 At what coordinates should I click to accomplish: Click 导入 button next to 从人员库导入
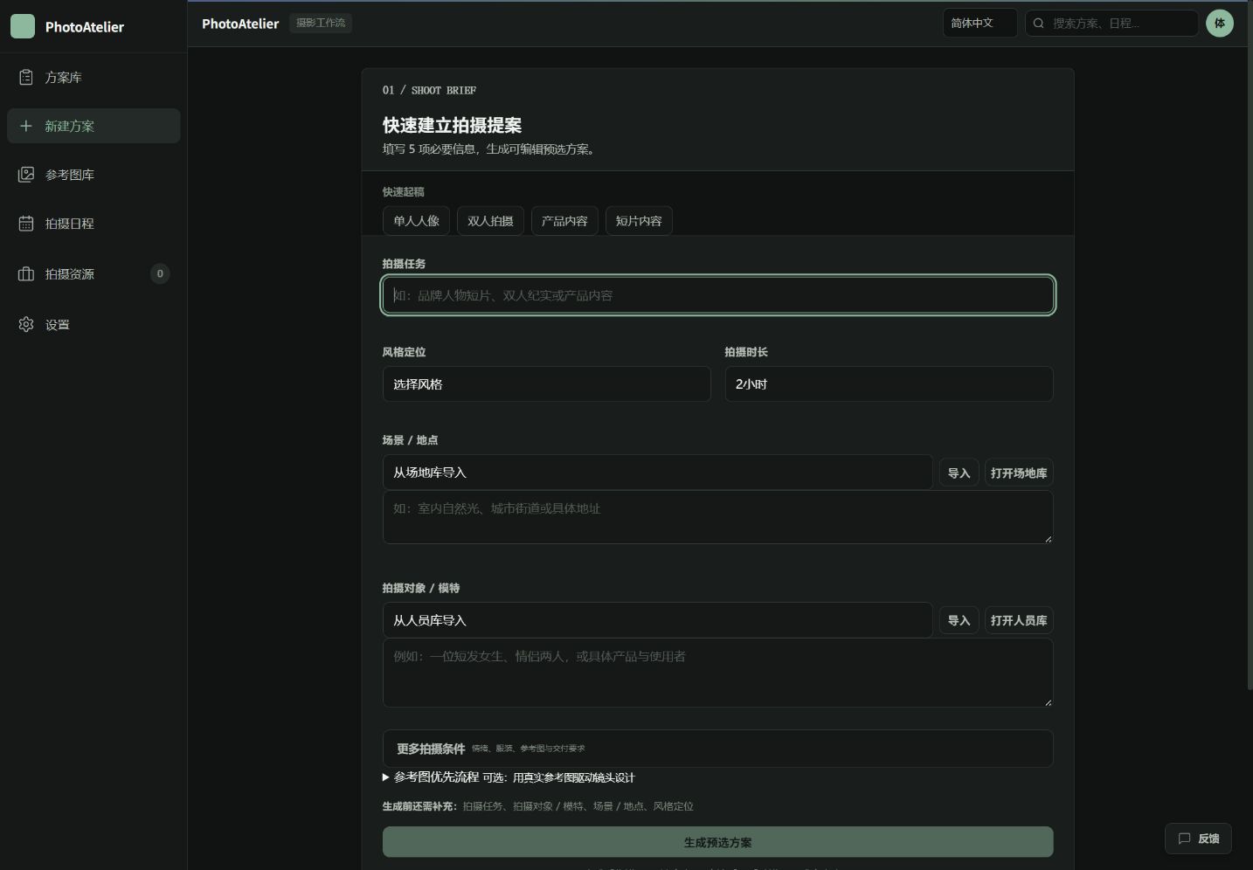click(x=959, y=621)
